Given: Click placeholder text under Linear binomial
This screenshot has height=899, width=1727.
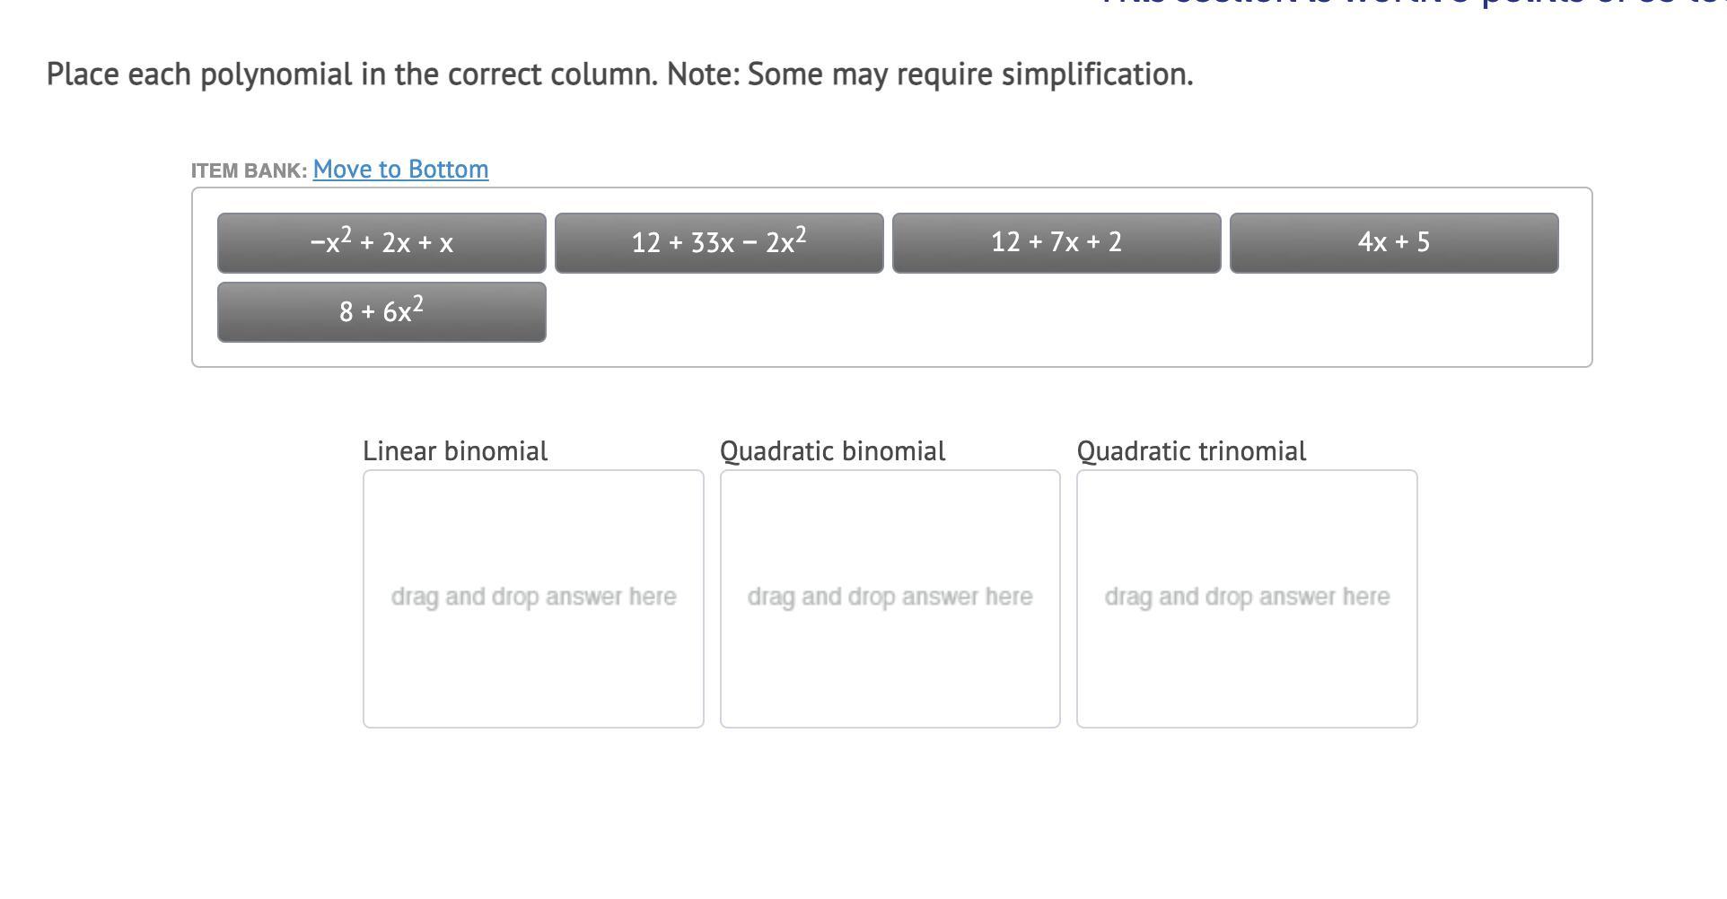Looking at the screenshot, I should 533,598.
